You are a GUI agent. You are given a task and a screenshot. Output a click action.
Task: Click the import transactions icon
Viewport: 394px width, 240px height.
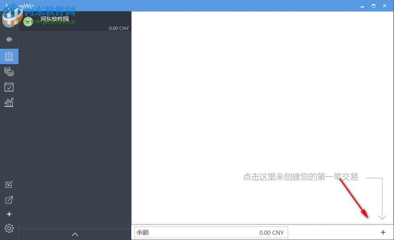pos(9,184)
